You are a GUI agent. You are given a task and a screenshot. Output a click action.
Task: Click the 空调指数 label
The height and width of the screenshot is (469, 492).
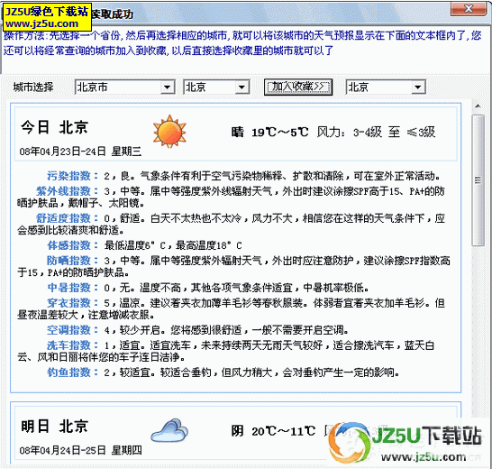pos(73,330)
